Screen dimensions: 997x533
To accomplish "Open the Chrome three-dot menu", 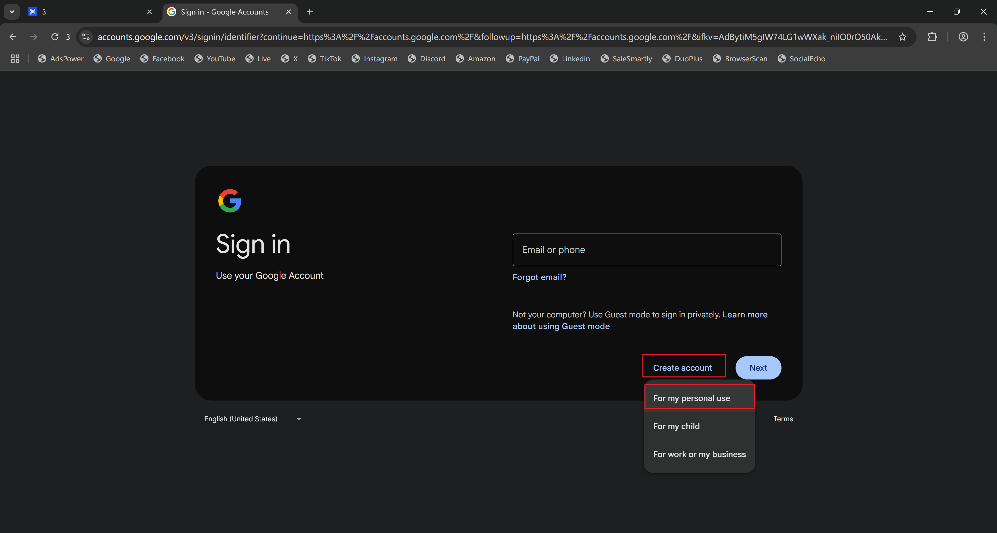I will tap(984, 37).
